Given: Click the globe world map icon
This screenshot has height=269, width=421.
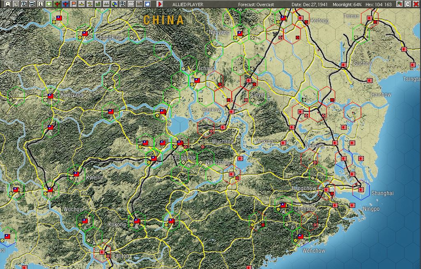Looking at the screenshot, I should click(x=114, y=4).
